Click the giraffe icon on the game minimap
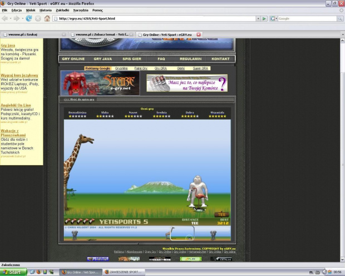 click(170, 233)
